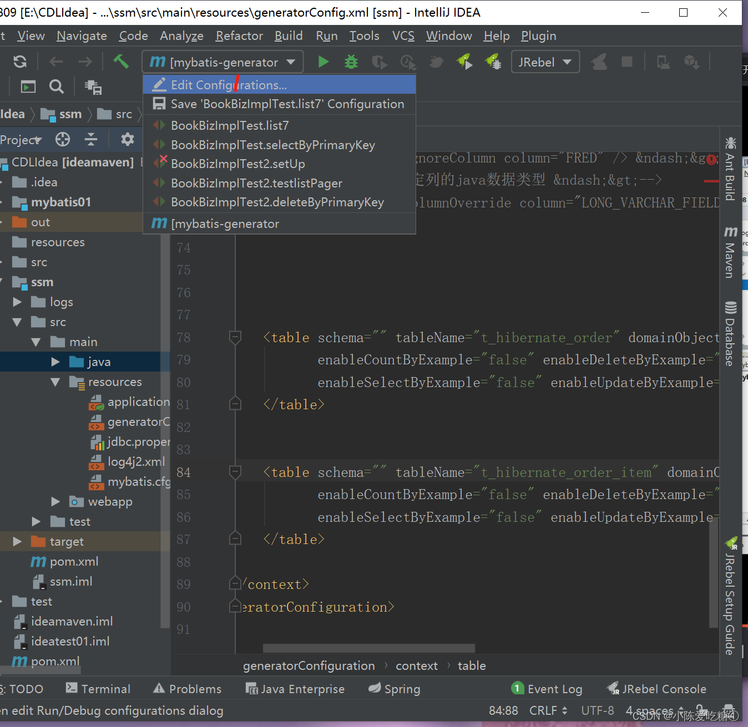Click the collapse all icon in Project panel
Viewport: 748px width, 727px height.
pyautogui.click(x=91, y=139)
